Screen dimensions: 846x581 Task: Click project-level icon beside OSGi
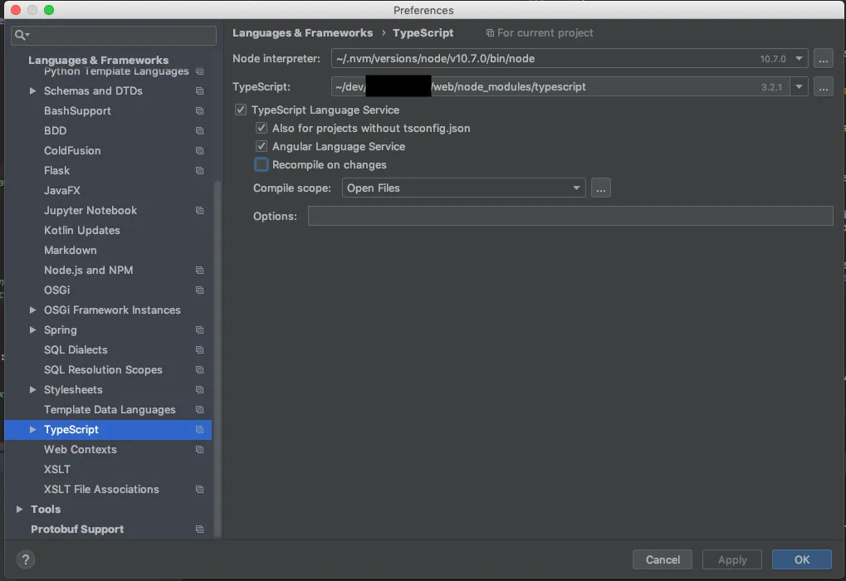[199, 290]
